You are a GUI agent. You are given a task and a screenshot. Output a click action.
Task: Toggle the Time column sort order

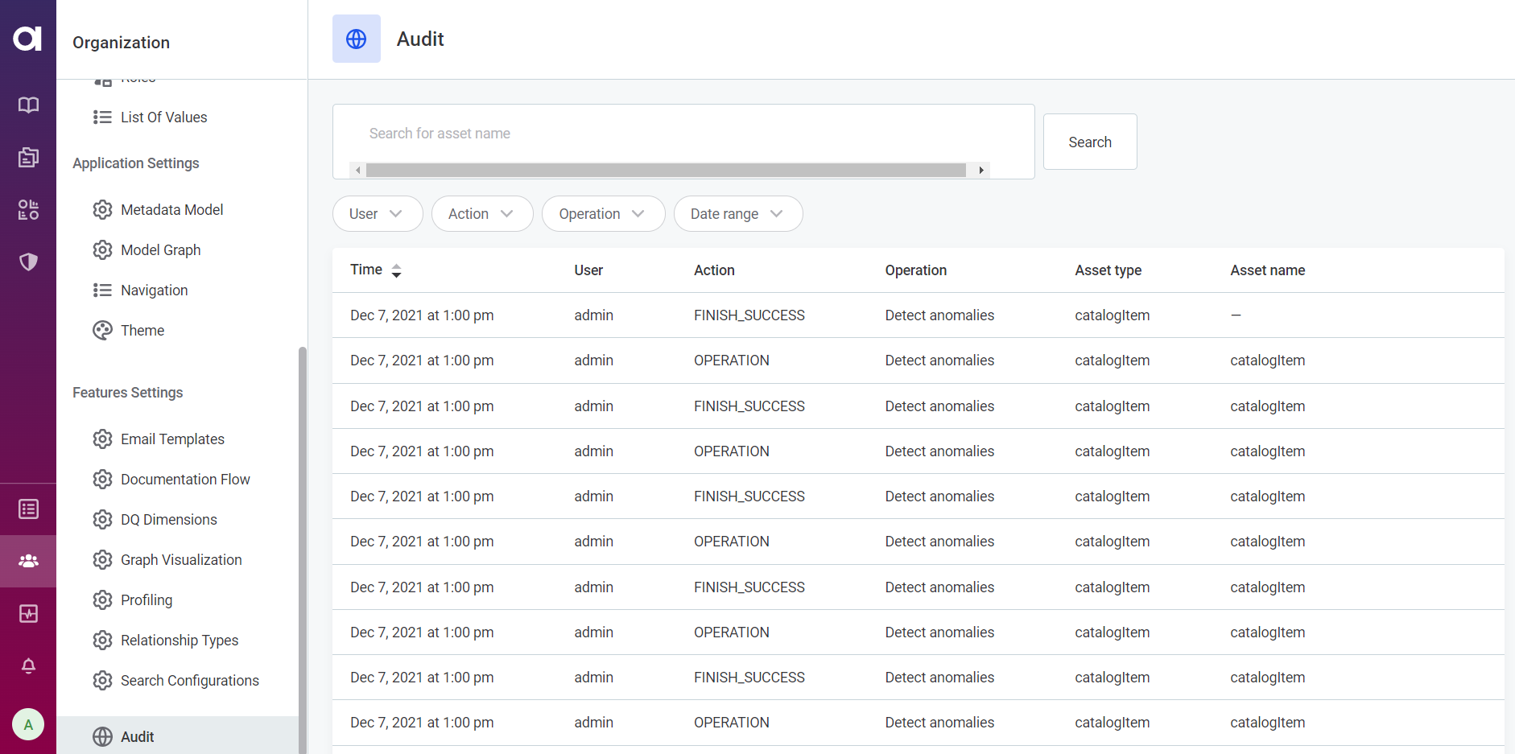click(x=396, y=270)
